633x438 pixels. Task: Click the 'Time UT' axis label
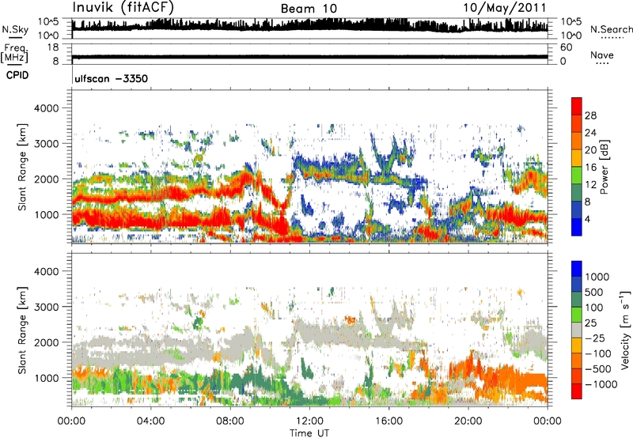click(x=309, y=433)
